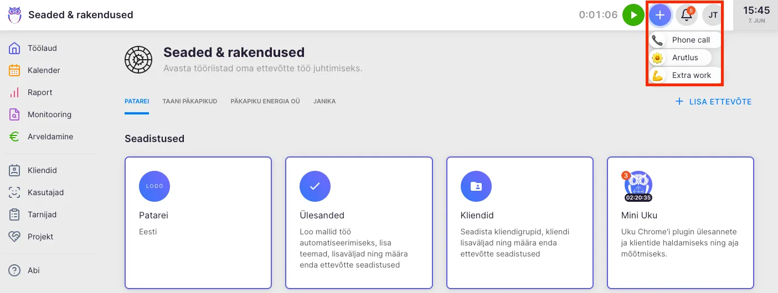This screenshot has height=293, width=778.
Task: Open the notifications bell
Action: [x=687, y=15]
